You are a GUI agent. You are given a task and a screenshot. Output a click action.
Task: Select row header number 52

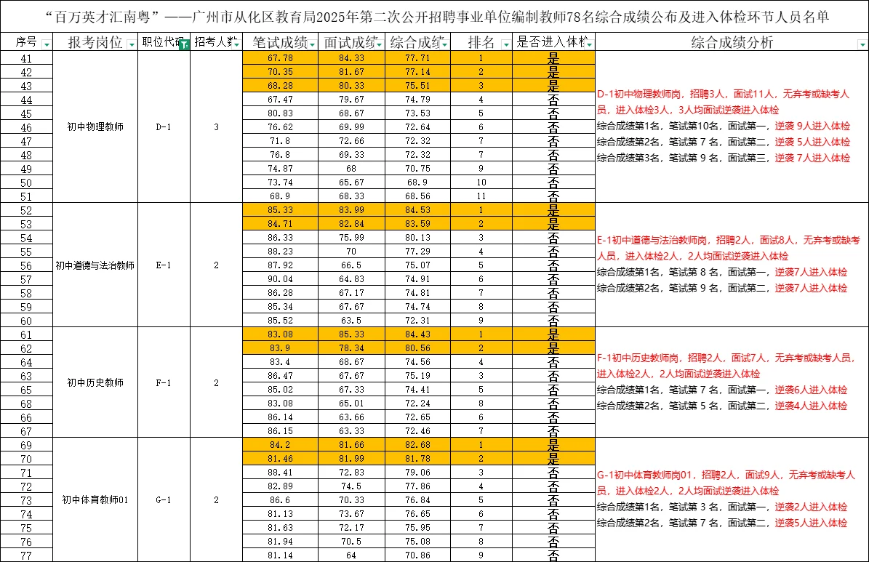tap(26, 210)
